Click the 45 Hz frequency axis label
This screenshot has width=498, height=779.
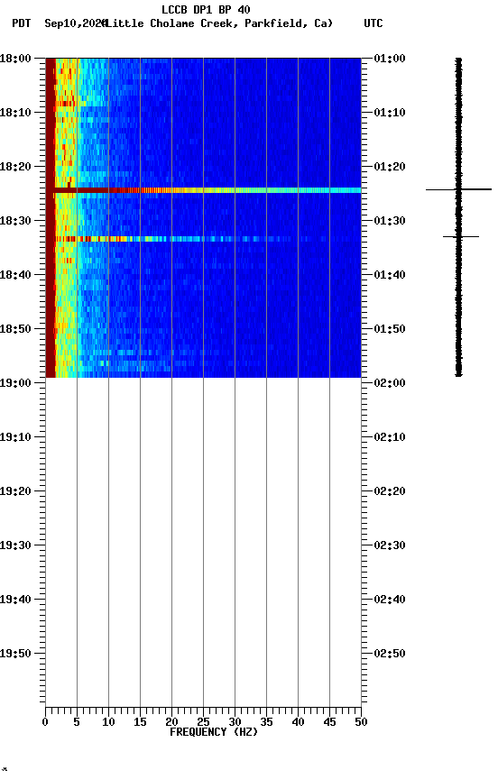(x=329, y=722)
